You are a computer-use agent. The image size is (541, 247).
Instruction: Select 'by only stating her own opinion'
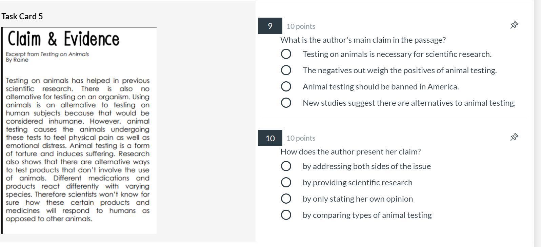286,199
